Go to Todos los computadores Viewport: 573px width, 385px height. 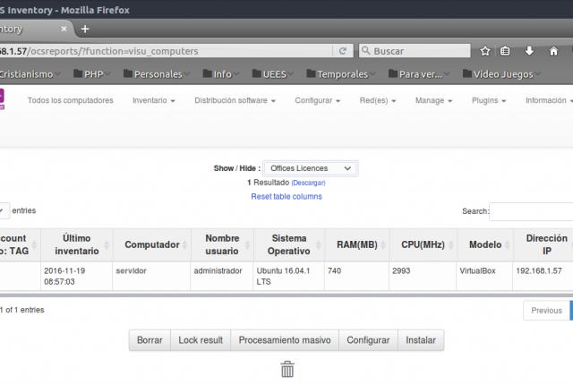click(70, 100)
